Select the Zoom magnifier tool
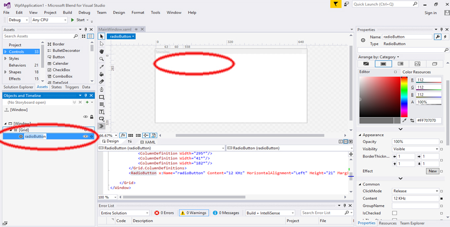Screen dimensions: 450x227 point(102,59)
